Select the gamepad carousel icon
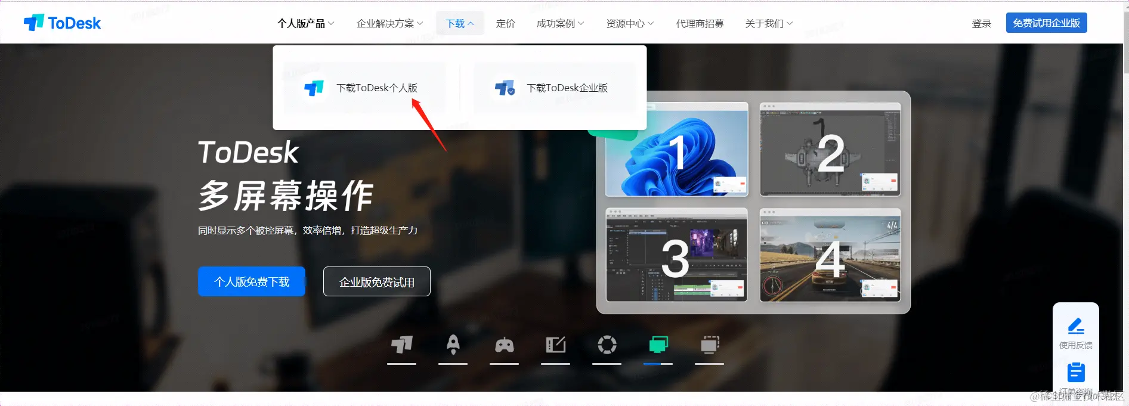This screenshot has height=406, width=1129. pos(505,345)
